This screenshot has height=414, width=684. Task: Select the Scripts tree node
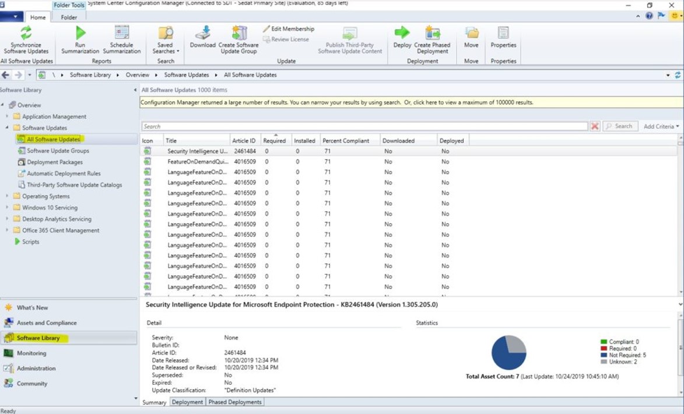[27, 242]
